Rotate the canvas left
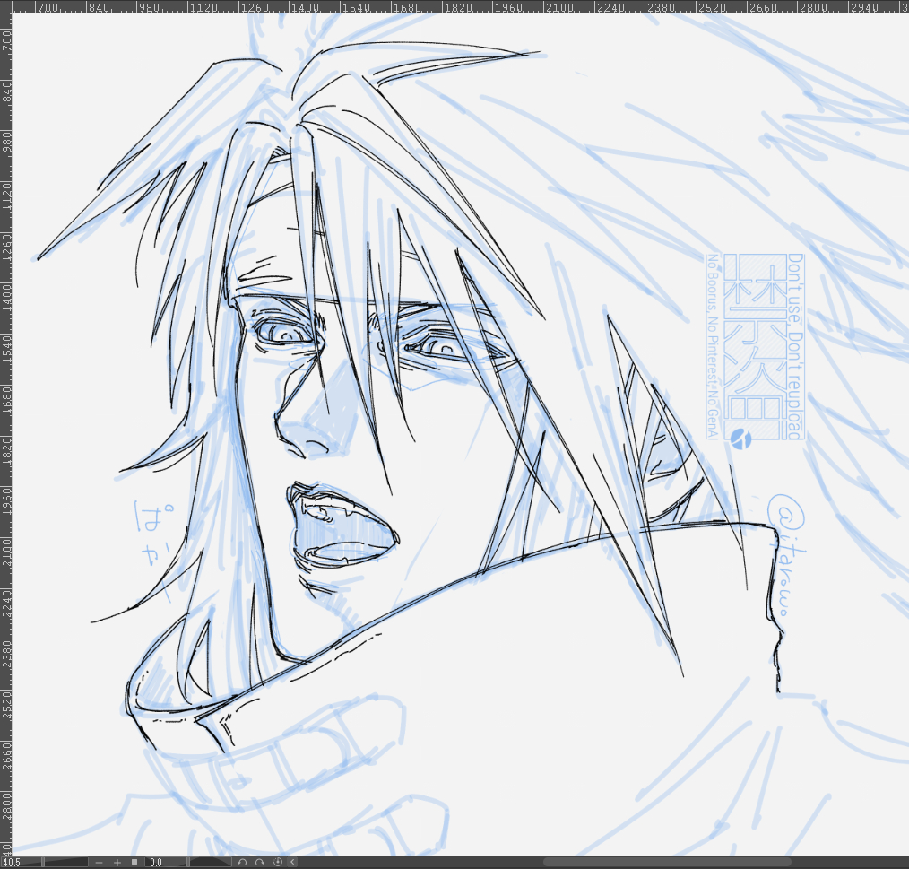Viewport: 909px width, 869px height. (242, 863)
